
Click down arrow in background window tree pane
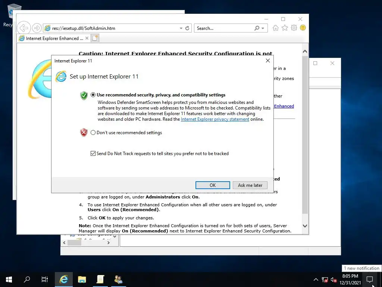click(x=115, y=237)
